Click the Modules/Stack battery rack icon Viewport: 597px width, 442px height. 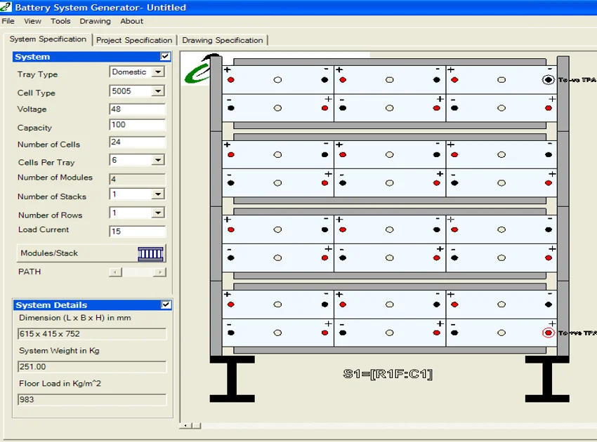pyautogui.click(x=150, y=253)
